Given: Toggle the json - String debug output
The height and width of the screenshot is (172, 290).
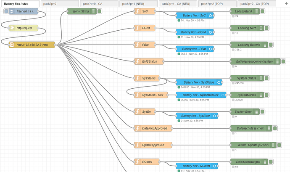Looking at the screenshot, I should pyautogui.click(x=99, y=11).
